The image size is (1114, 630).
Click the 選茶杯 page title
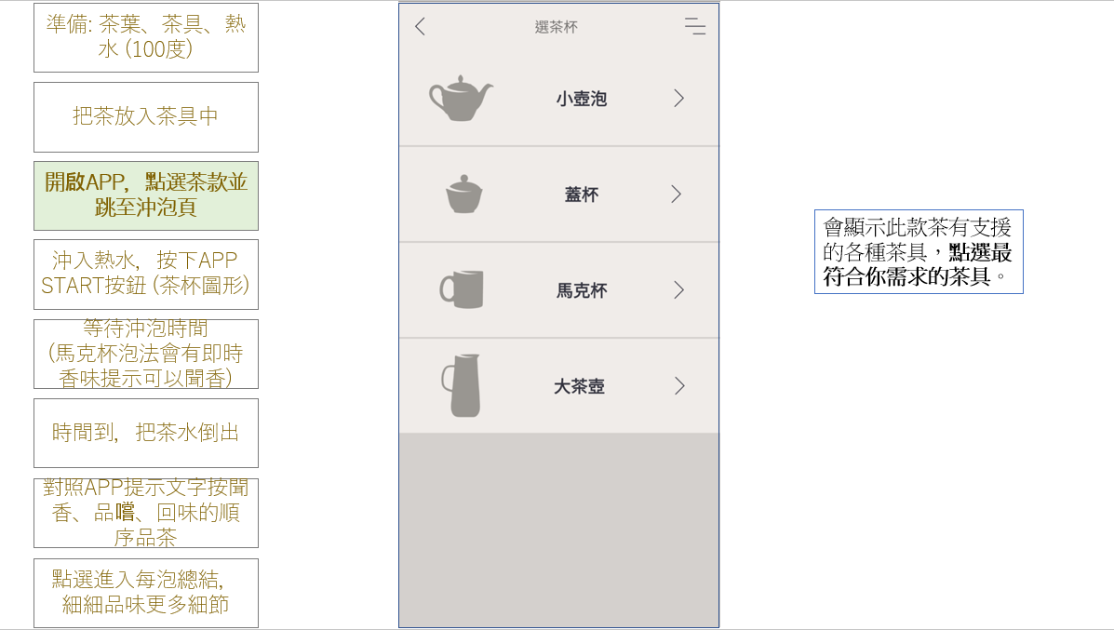click(x=557, y=27)
